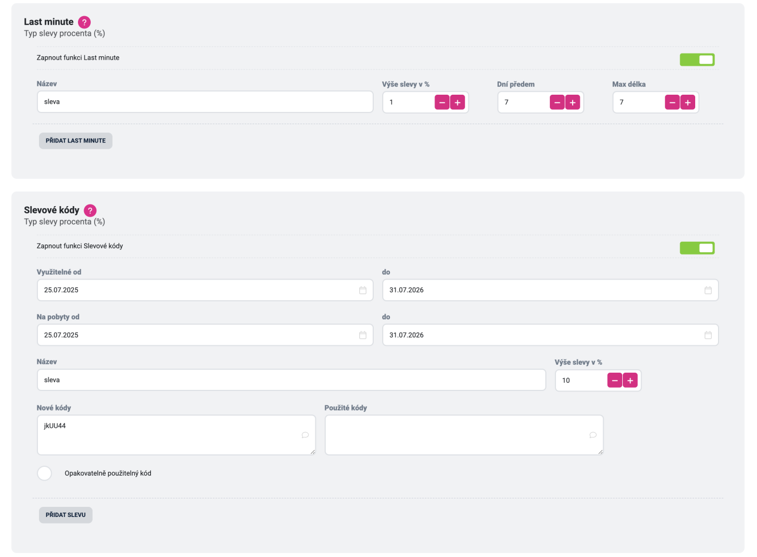Click the PŘIDAT LAST MINUTE button
Viewport: 757px width, 557px height.
point(76,141)
